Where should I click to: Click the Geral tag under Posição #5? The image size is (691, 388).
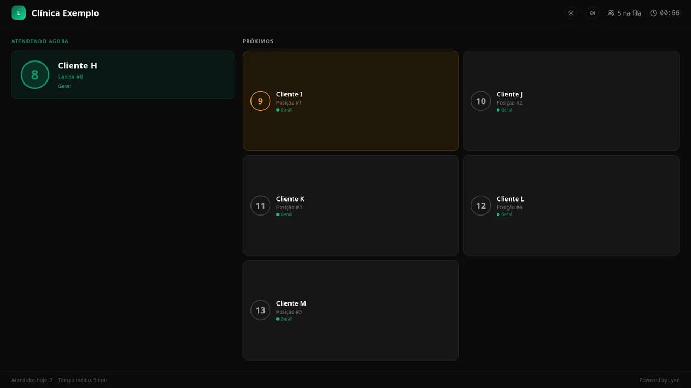(284, 319)
